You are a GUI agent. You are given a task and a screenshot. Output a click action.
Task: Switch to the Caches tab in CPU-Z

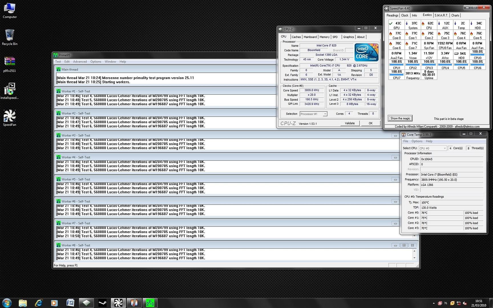click(296, 37)
